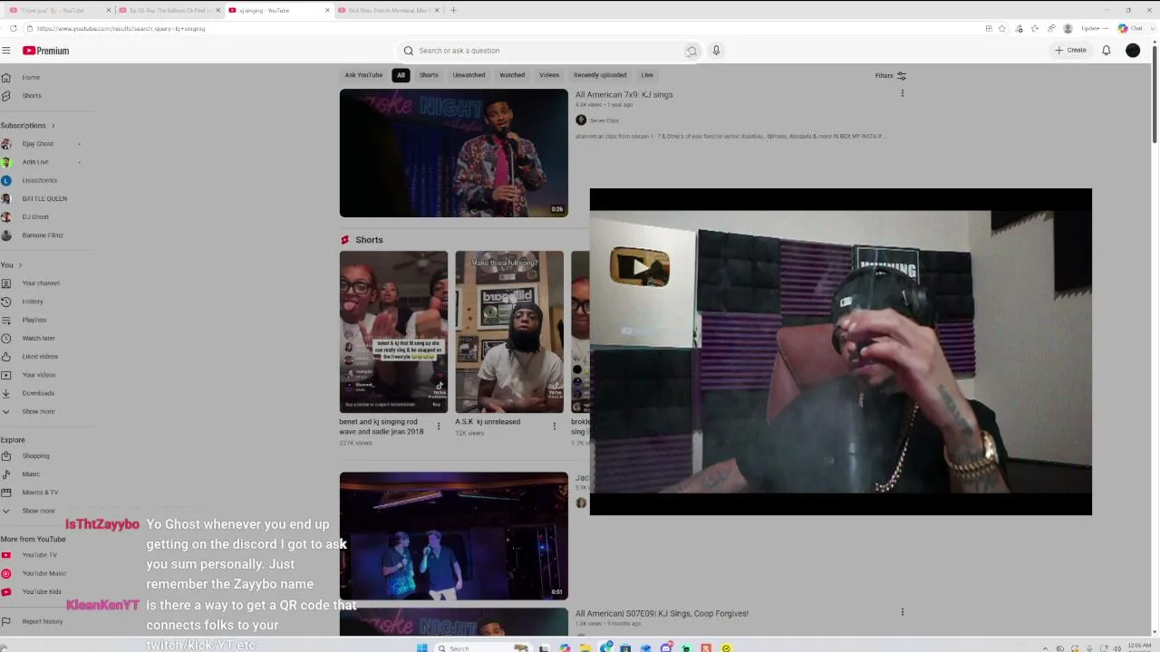Open the browser profile icon
1160x652 pixels.
(x=1068, y=28)
